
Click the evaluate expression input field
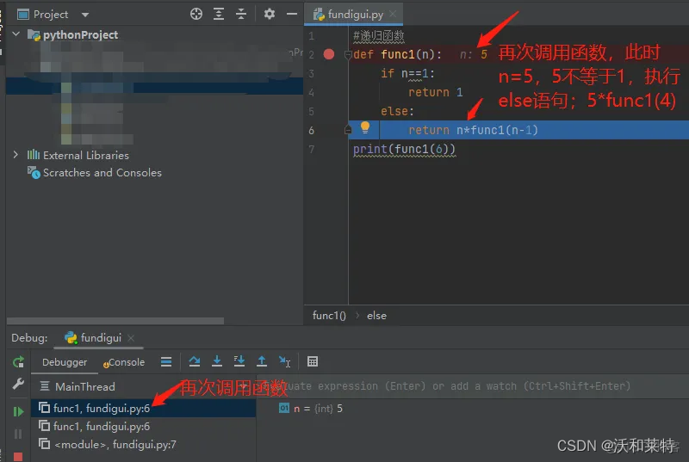click(472, 386)
